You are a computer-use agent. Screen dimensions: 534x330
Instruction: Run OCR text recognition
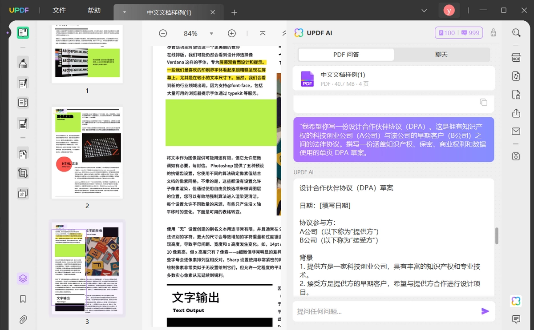point(516,57)
